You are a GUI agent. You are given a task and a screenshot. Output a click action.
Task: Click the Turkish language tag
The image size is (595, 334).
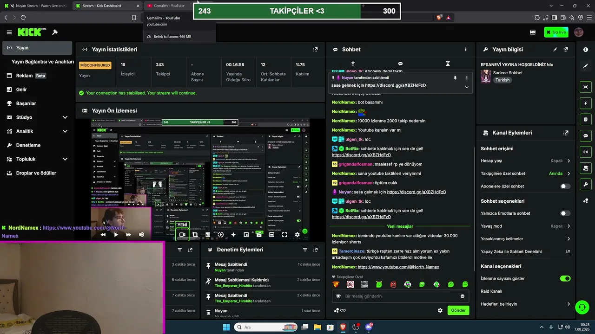502,80
